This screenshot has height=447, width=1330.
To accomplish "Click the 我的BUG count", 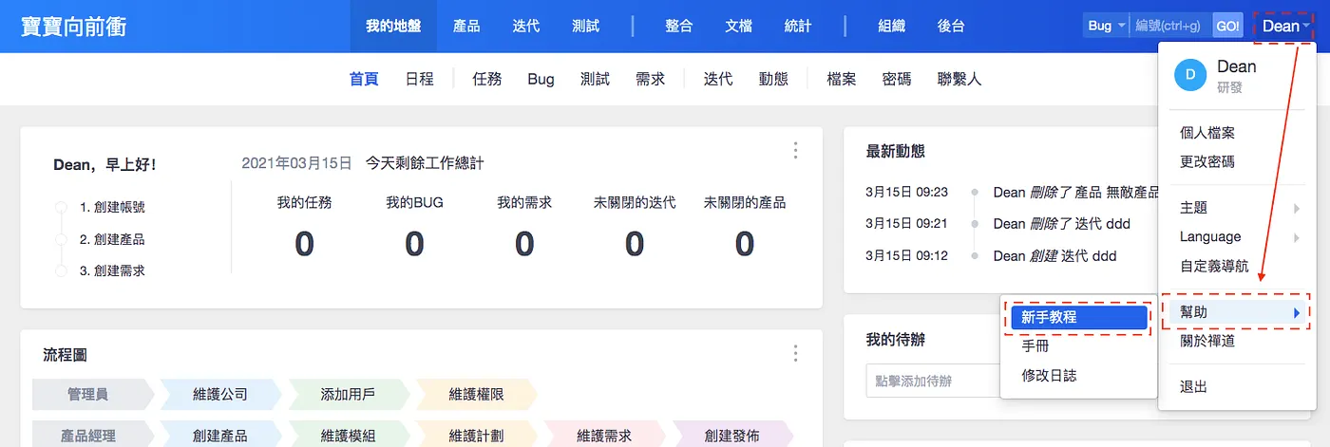I will click(x=414, y=244).
